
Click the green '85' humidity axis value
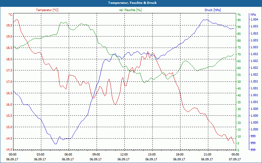click(239, 34)
